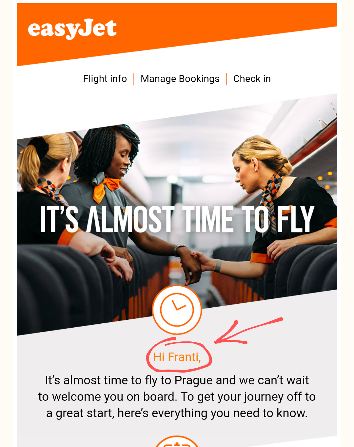Click the red hand-drawn arrow annotation
This screenshot has height=447, width=354.
[x=248, y=331]
